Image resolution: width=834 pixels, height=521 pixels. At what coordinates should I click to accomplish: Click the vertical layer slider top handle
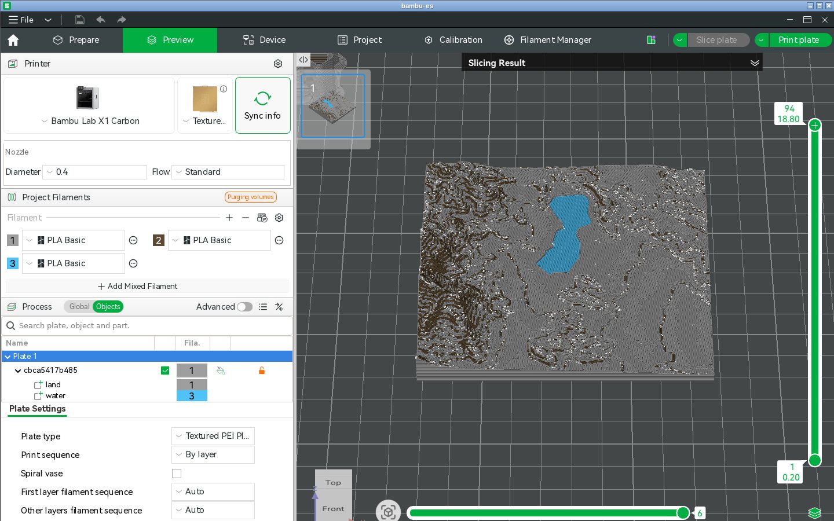(815, 125)
